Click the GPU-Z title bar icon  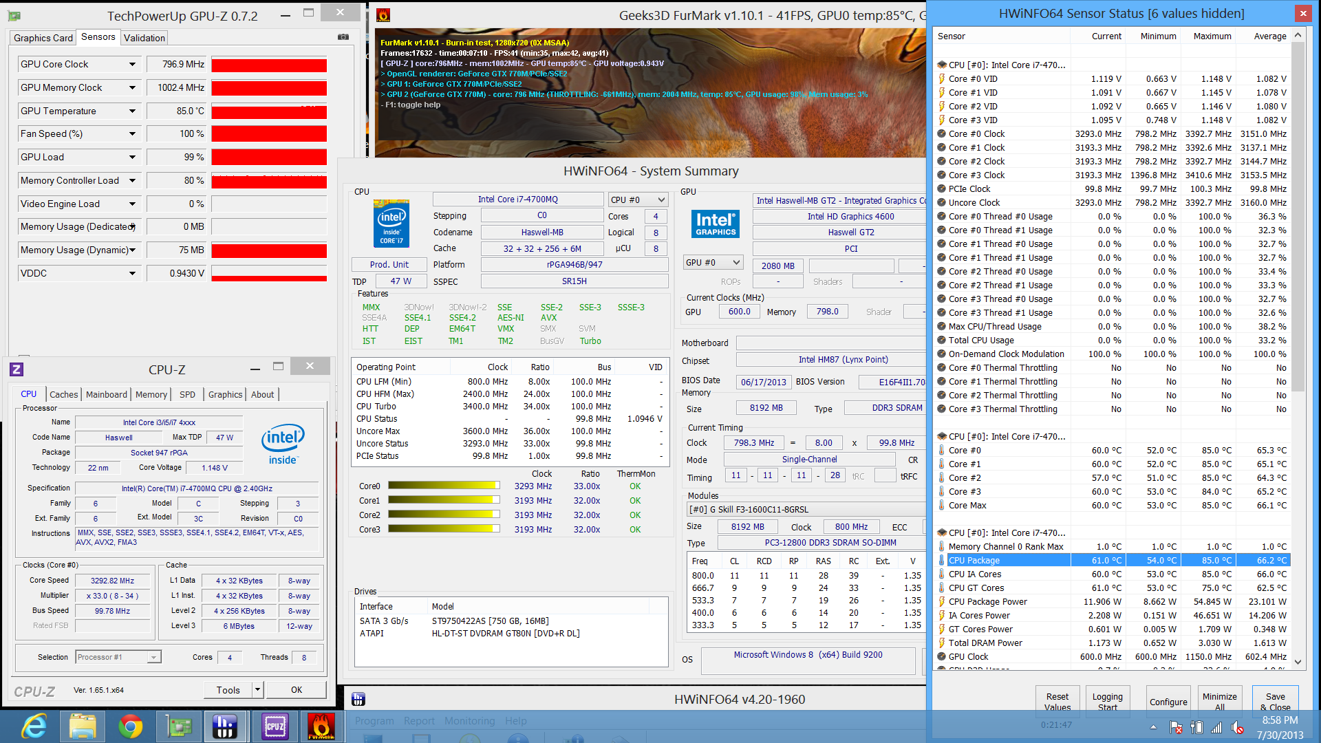pos(14,16)
